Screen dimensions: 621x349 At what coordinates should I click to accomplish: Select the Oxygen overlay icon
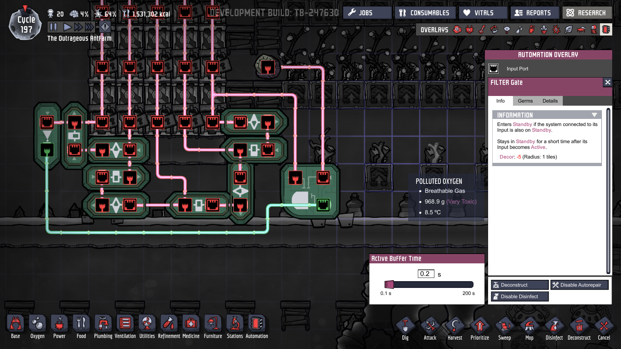[x=457, y=30]
